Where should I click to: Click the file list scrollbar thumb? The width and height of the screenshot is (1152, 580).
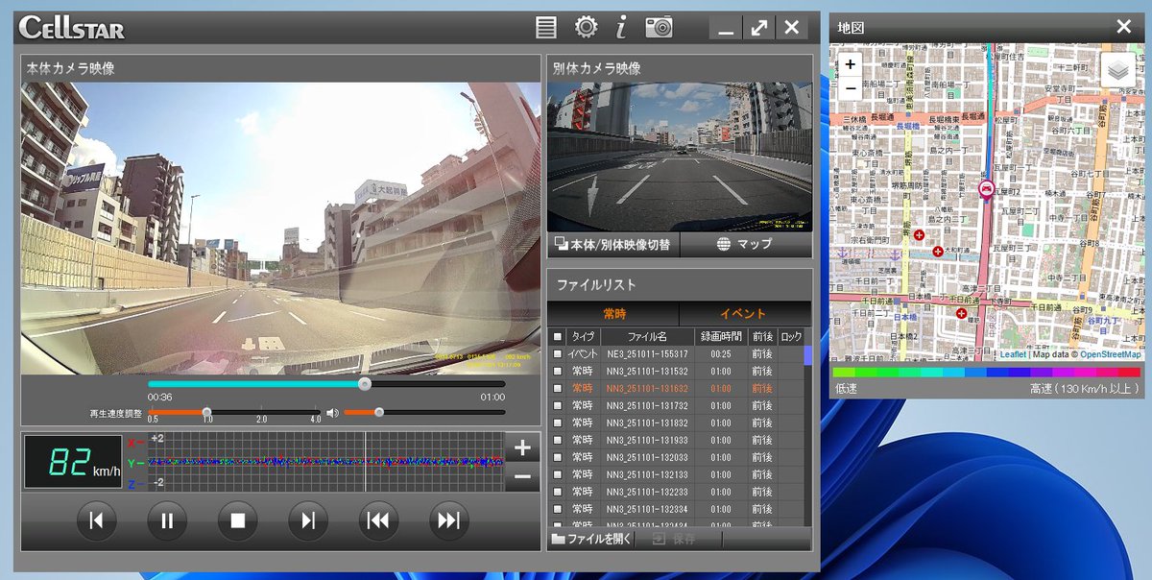click(x=808, y=355)
